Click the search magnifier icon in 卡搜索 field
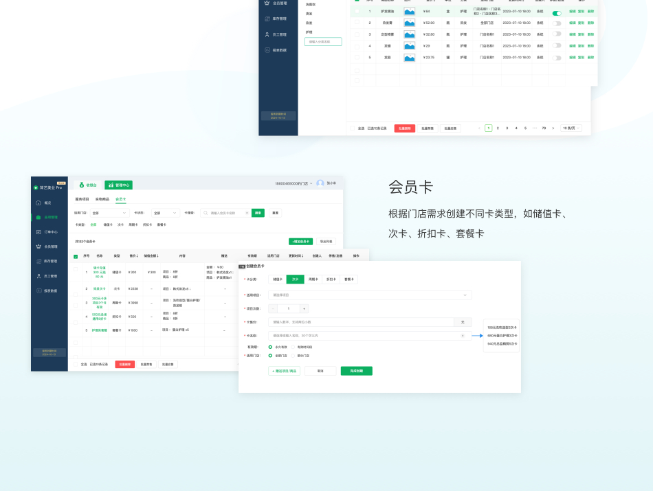Viewport: 653px width, 491px height. click(206, 213)
